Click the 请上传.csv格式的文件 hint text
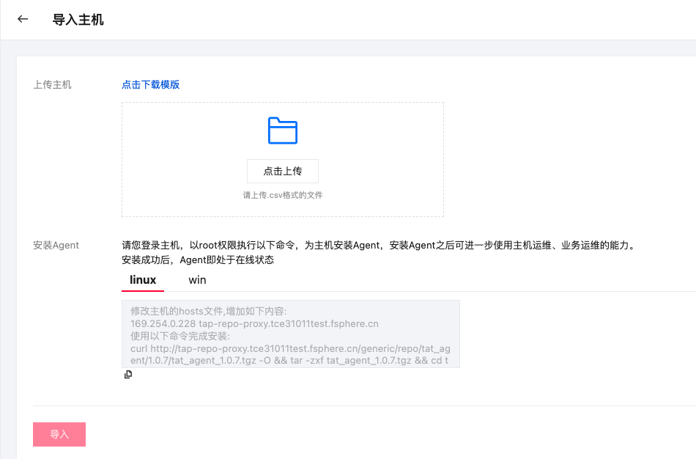This screenshot has width=696, height=459. coord(282,196)
